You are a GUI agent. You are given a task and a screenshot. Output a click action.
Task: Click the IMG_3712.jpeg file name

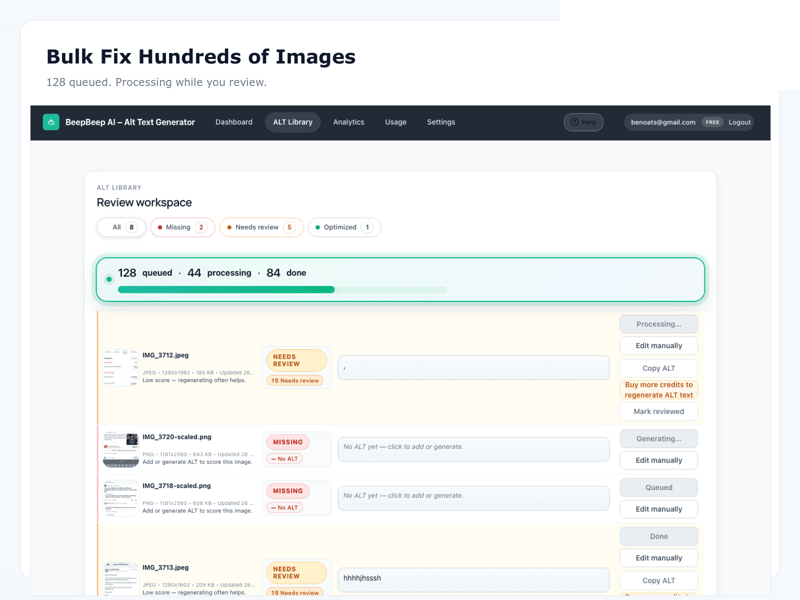coord(165,355)
